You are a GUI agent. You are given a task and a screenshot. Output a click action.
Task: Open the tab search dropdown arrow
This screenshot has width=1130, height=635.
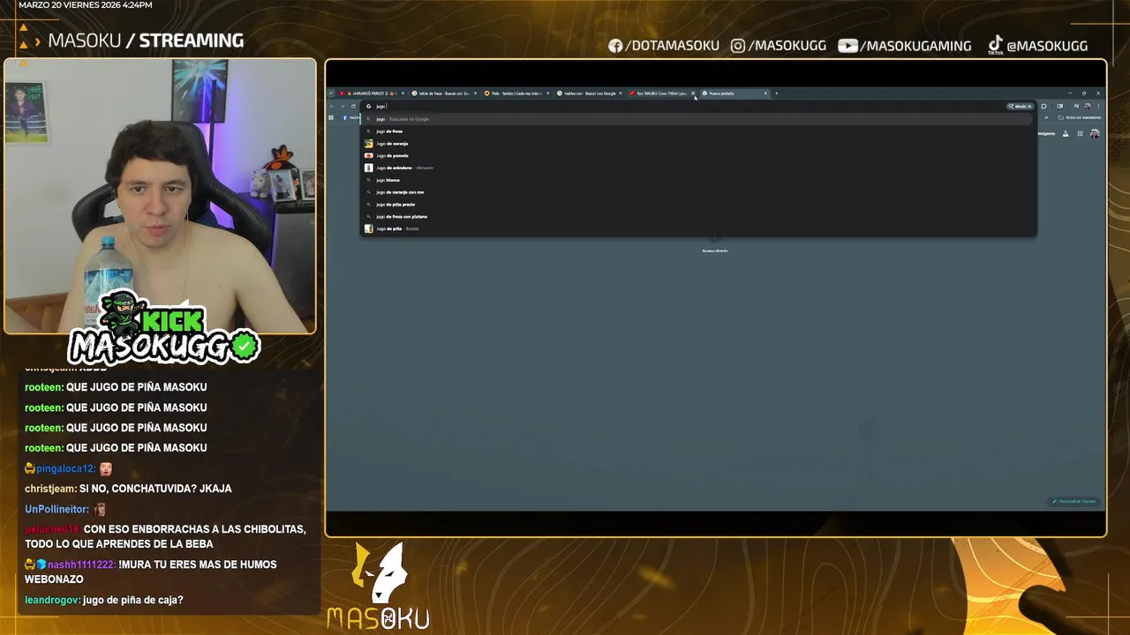pyautogui.click(x=331, y=93)
